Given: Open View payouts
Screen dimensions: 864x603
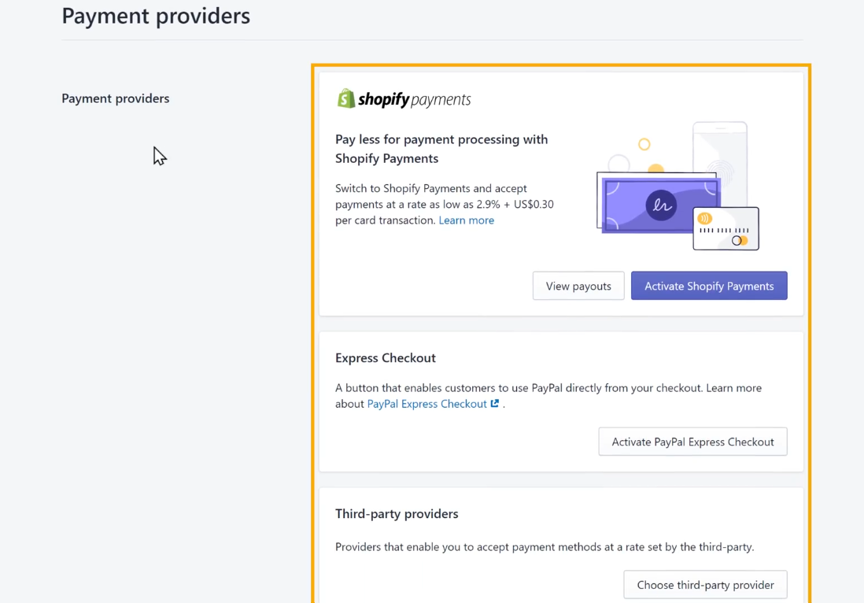Looking at the screenshot, I should pyautogui.click(x=578, y=286).
